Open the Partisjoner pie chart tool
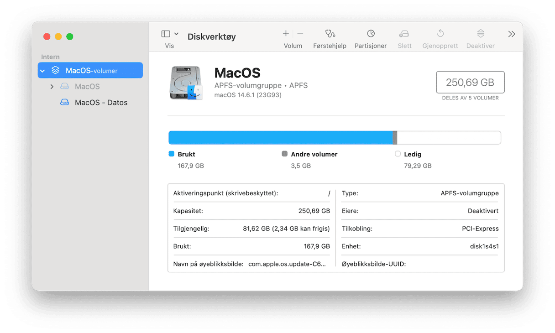The image size is (555, 333). pos(371,34)
